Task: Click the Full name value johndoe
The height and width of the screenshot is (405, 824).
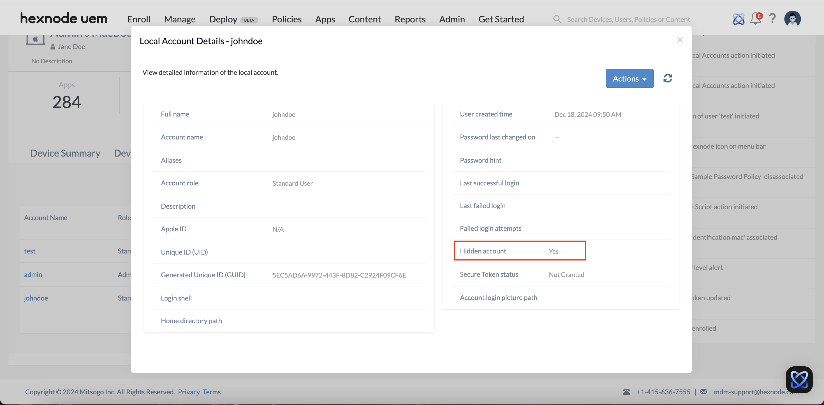Action: click(x=284, y=115)
